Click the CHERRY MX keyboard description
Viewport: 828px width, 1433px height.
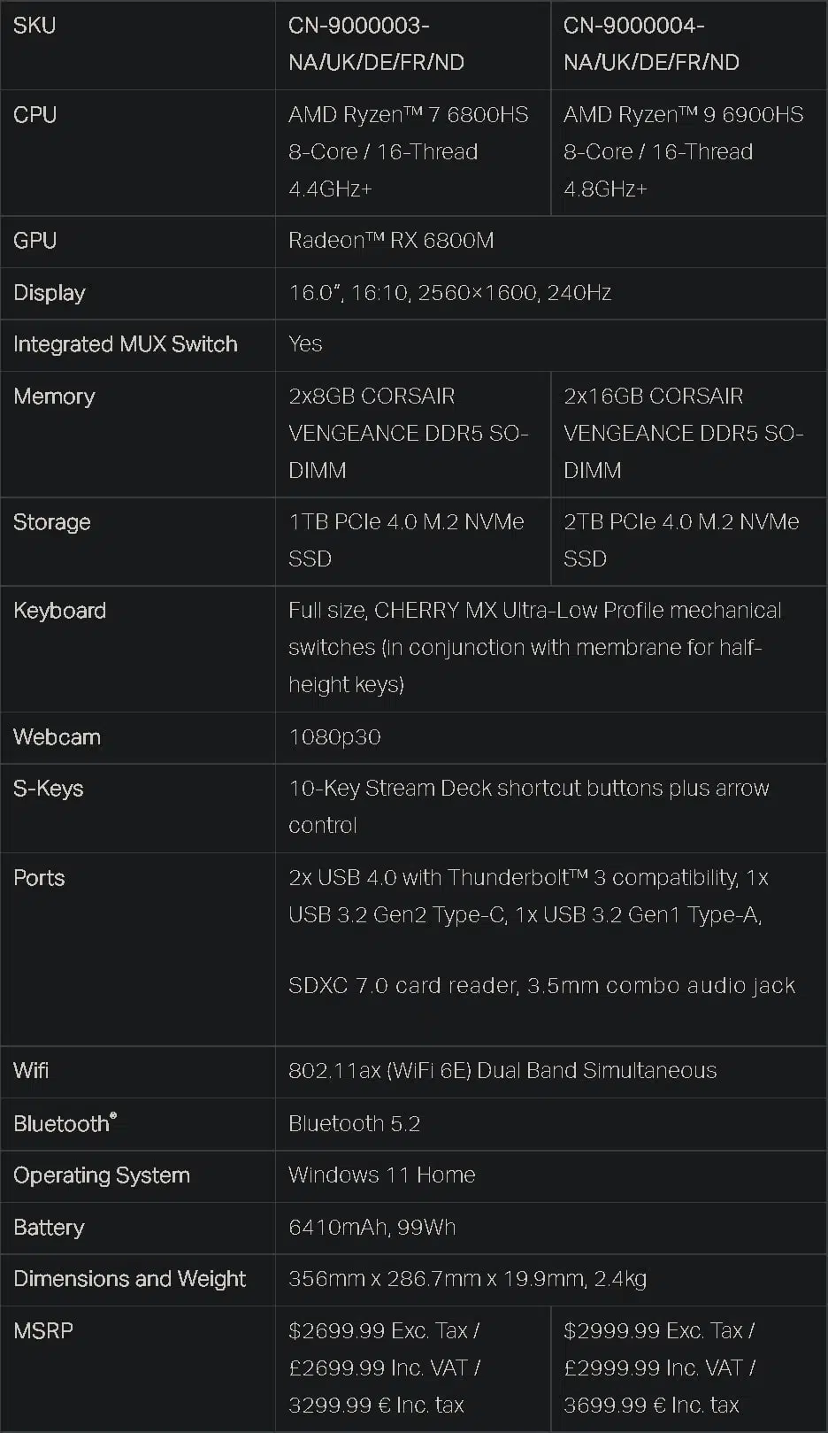point(534,648)
